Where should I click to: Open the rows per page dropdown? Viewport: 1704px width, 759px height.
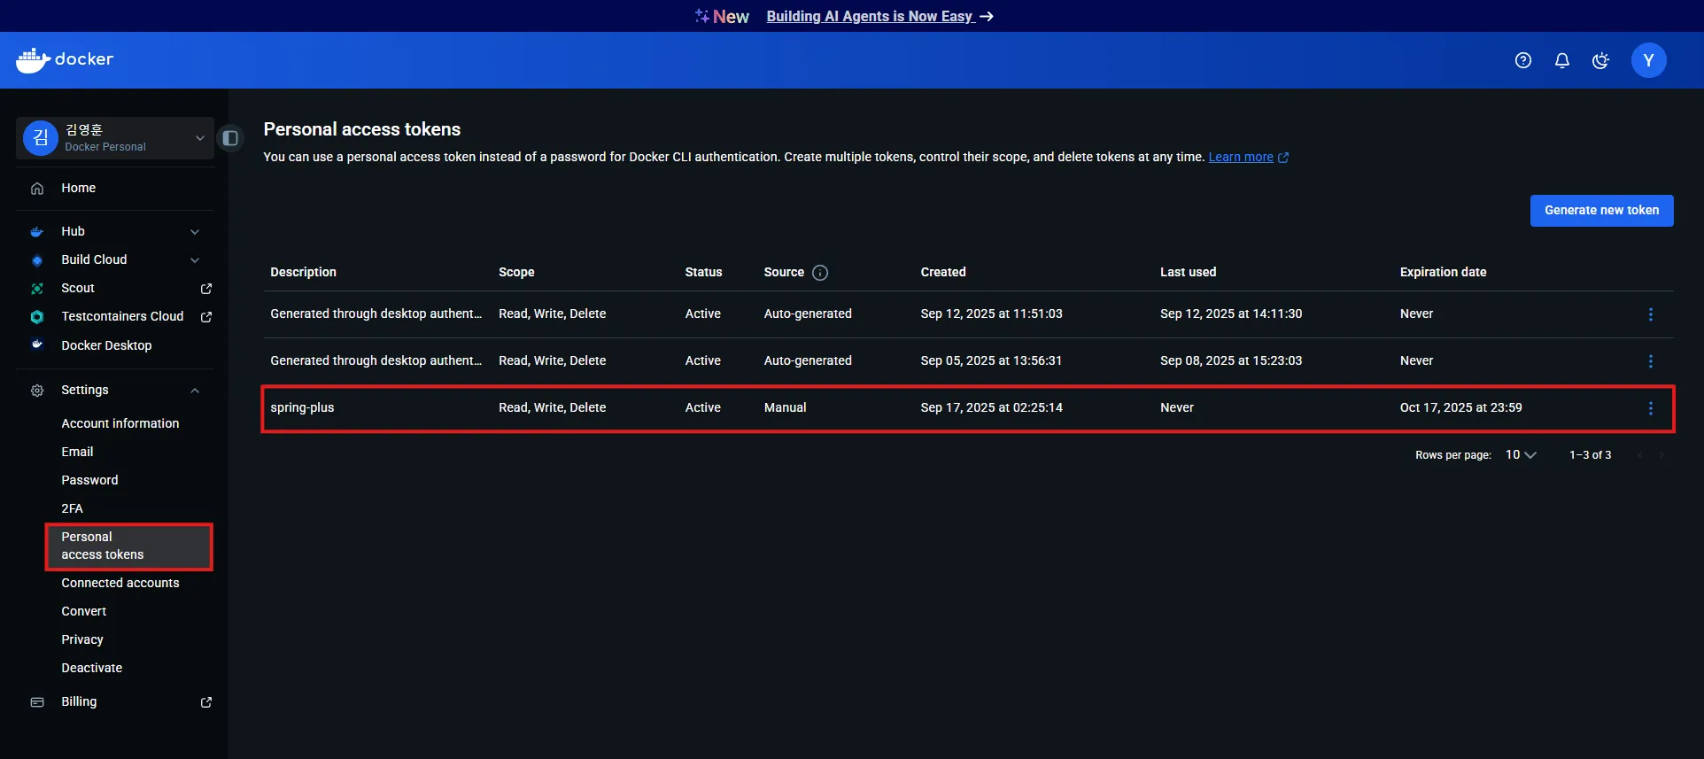click(1521, 454)
